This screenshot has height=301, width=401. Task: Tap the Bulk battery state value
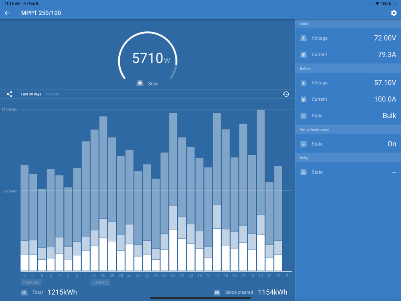(389, 116)
